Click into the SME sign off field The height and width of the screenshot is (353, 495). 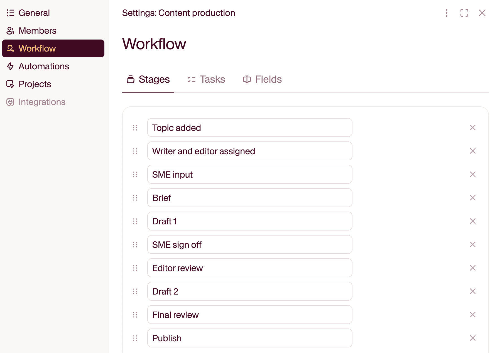click(x=249, y=244)
